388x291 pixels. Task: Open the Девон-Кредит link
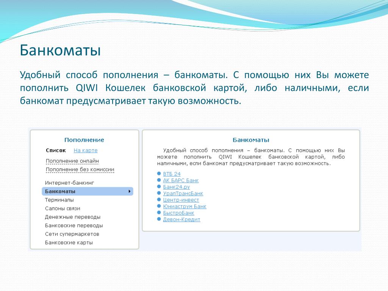[x=181, y=219]
